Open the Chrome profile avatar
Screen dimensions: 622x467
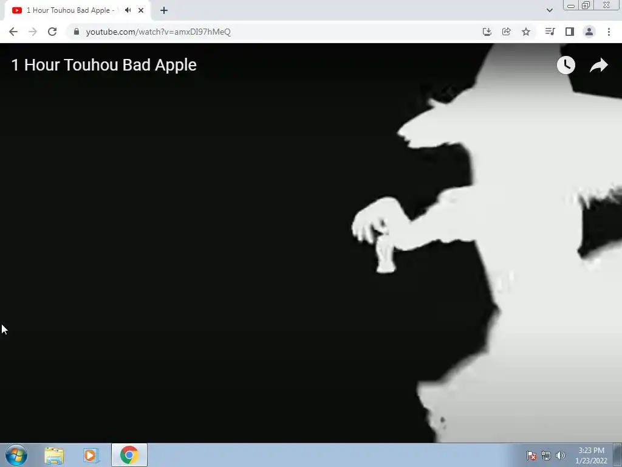coord(589,32)
